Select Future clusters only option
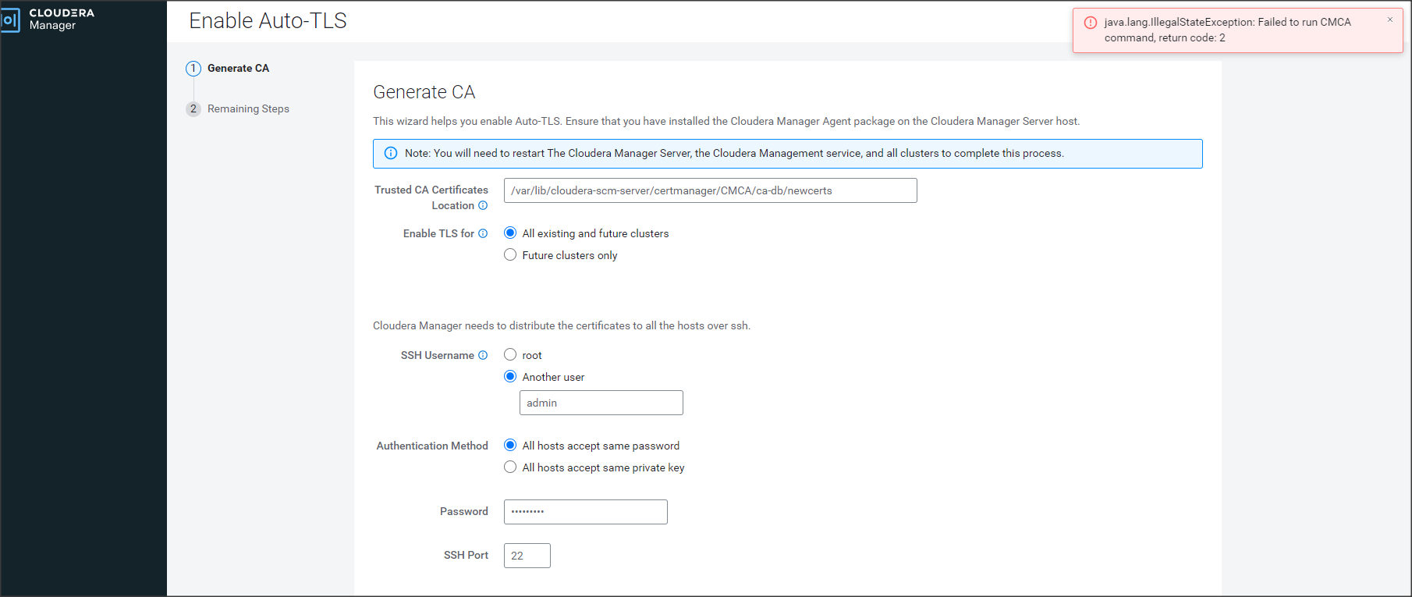Viewport: 1412px width, 597px height. point(510,254)
